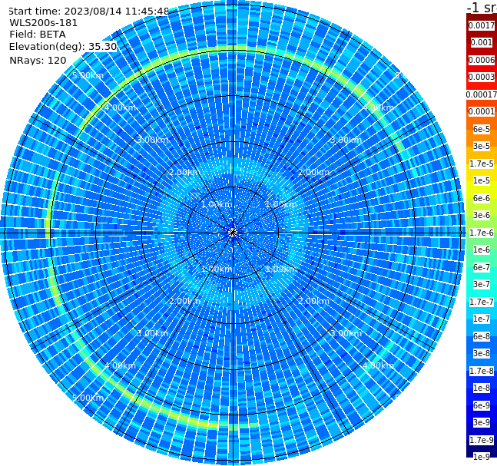Select the 3e-8 colorbar label
Viewport: 497px width, 466px height.
coord(482,353)
